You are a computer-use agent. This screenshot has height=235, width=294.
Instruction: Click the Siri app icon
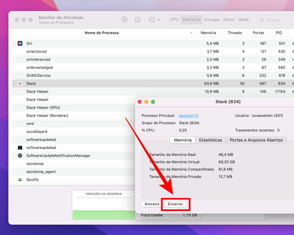20,44
